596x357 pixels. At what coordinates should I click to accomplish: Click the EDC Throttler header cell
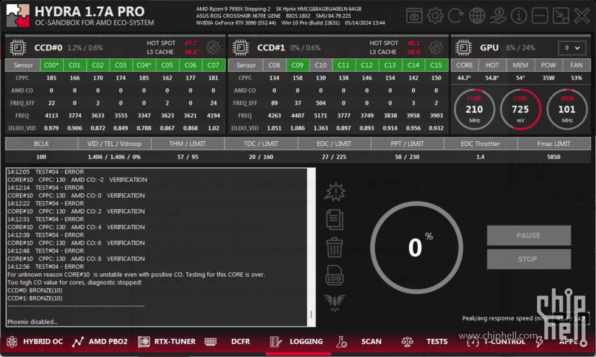pos(480,144)
